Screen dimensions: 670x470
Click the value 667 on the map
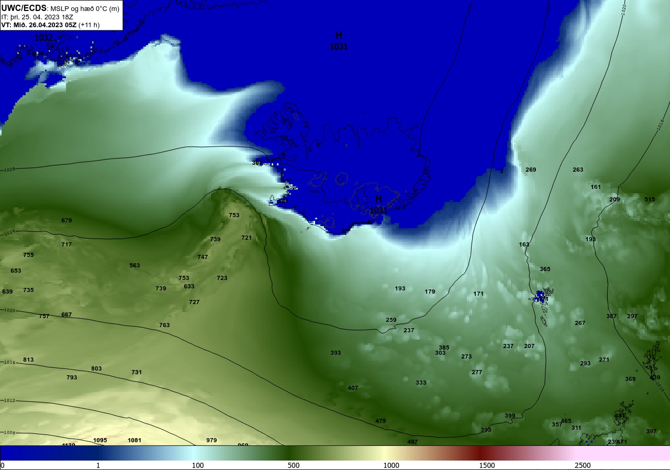click(66, 315)
